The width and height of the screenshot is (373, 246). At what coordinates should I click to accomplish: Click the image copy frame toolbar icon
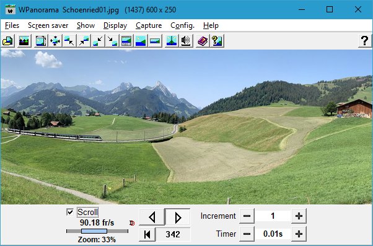point(41,41)
